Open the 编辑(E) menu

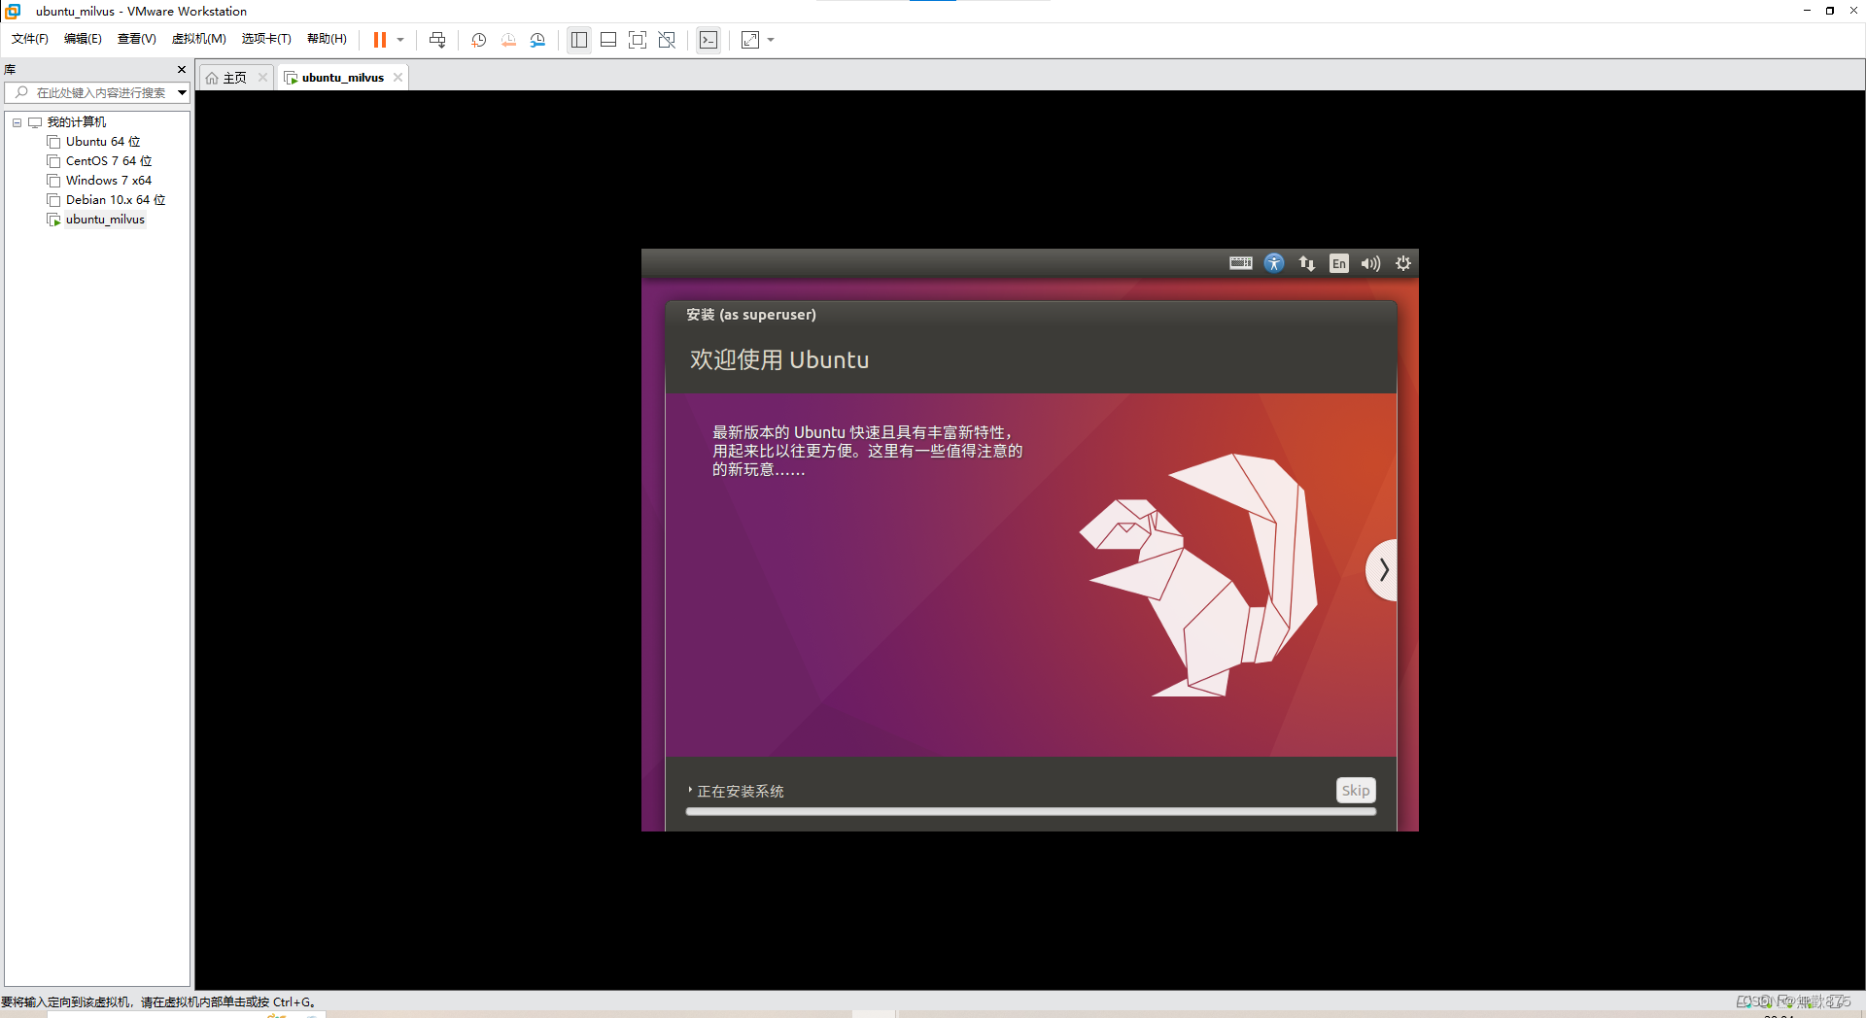click(83, 39)
